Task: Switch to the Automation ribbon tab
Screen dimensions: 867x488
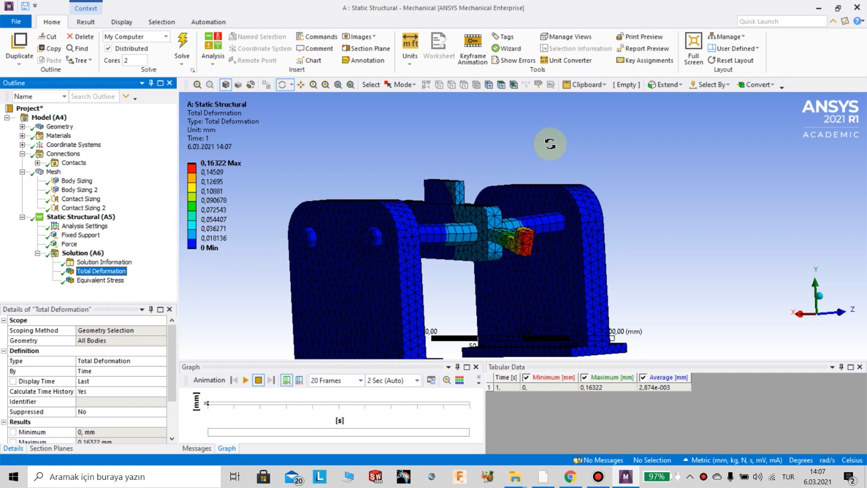Action: [x=208, y=22]
